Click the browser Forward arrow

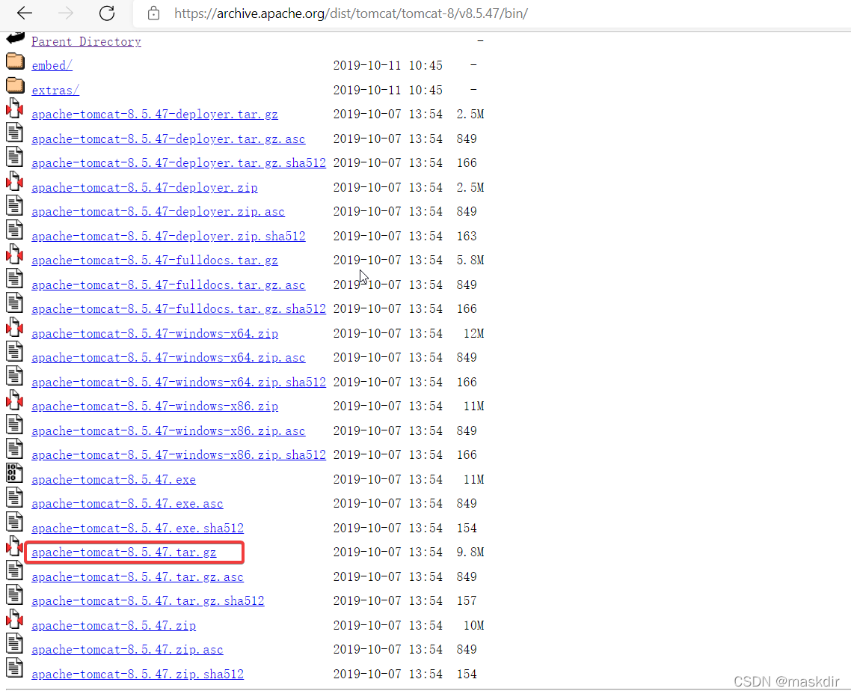click(66, 13)
